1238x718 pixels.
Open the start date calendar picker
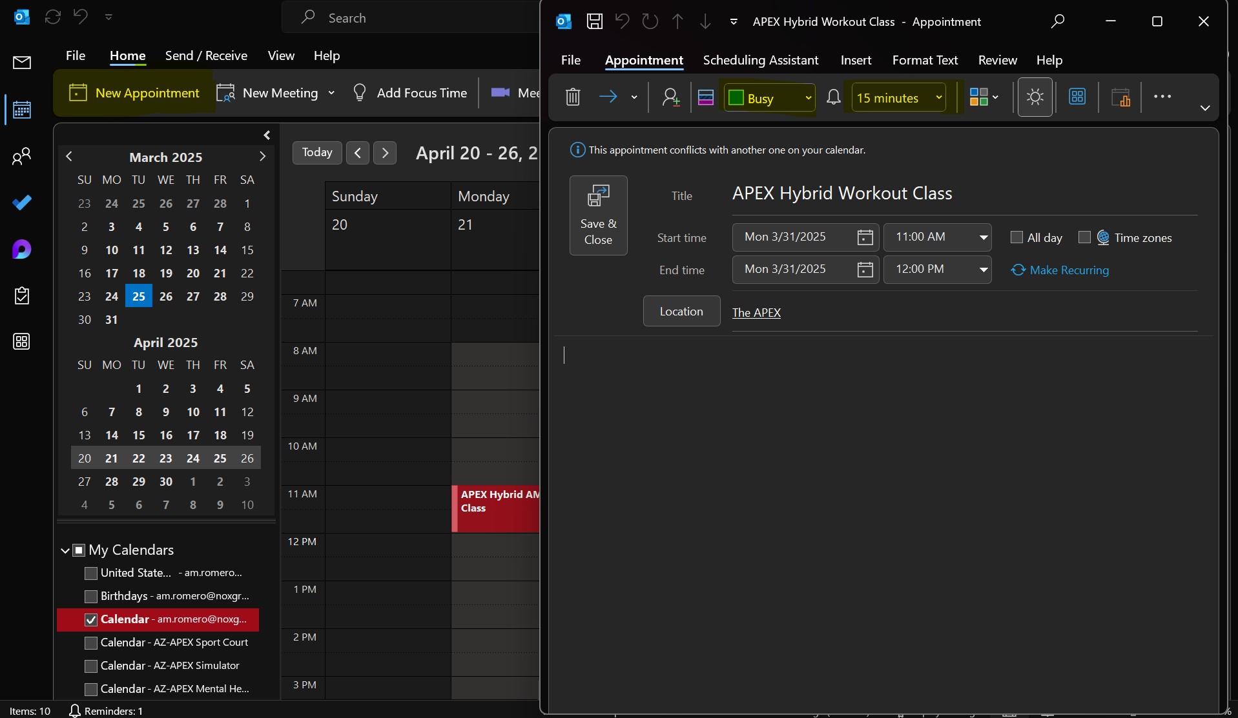click(x=865, y=237)
